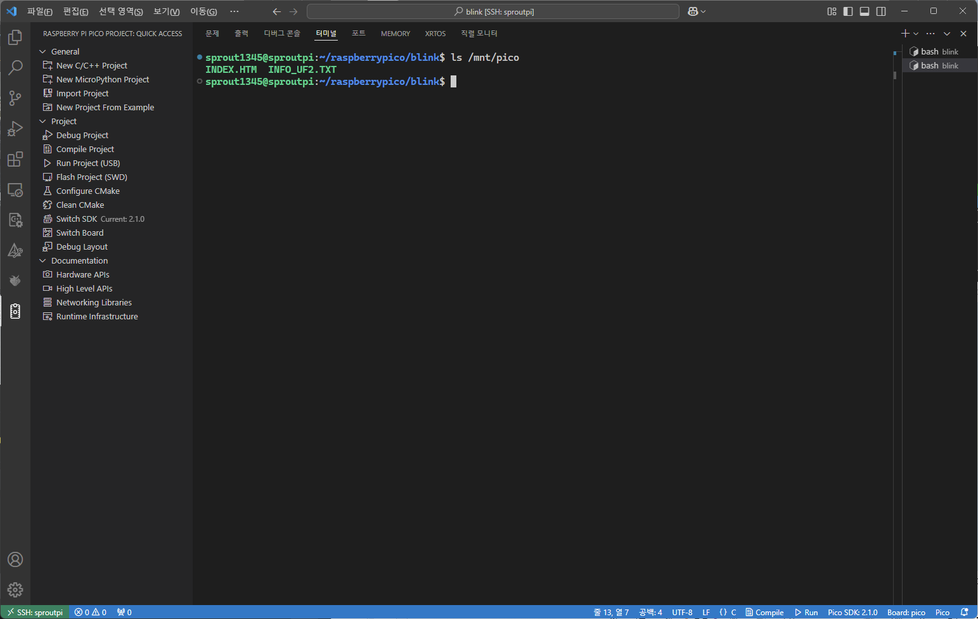Viewport: 978px width, 619px height.
Task: Click the command center search box
Action: [493, 11]
